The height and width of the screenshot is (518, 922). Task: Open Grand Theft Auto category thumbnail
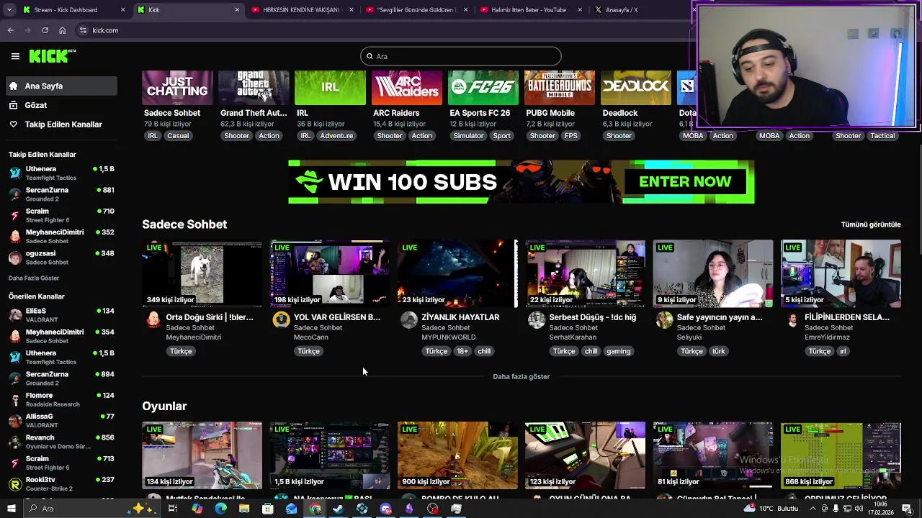coord(254,87)
